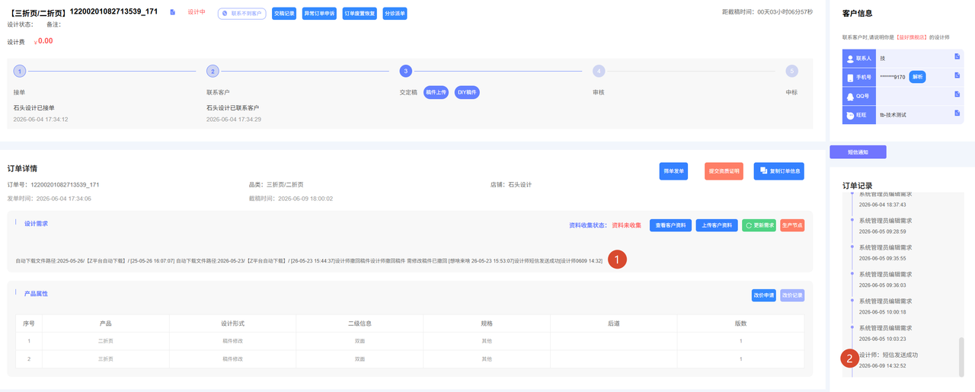Screen dimensions: 975x392
Task: Click 上传客户资料 button
Action: 717,225
